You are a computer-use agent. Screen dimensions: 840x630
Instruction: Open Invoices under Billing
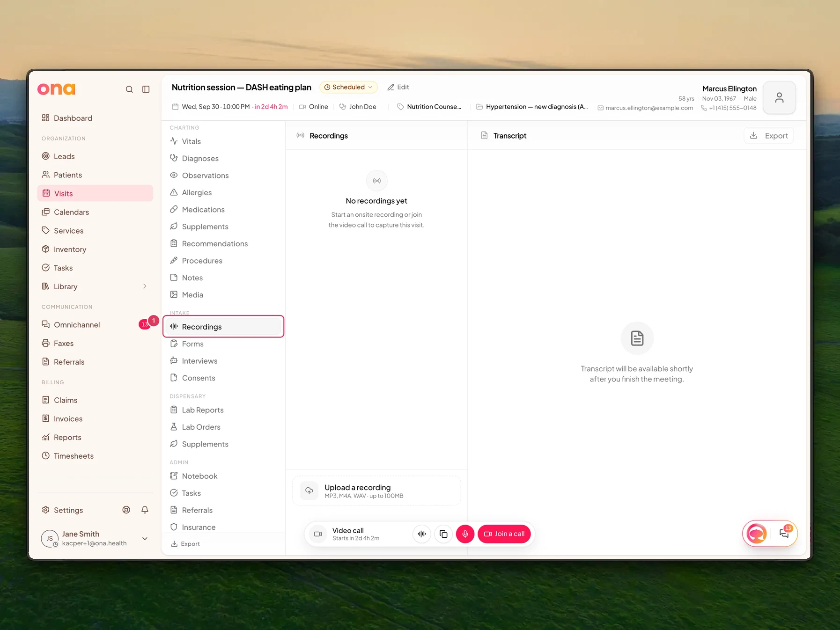[95, 419]
